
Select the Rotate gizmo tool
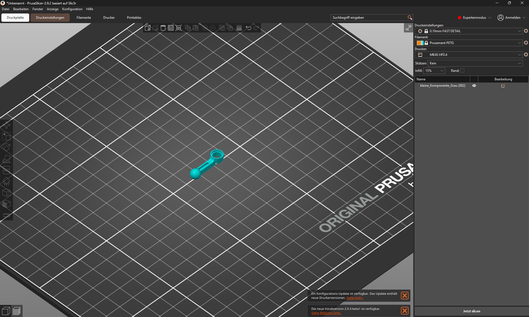click(6, 148)
